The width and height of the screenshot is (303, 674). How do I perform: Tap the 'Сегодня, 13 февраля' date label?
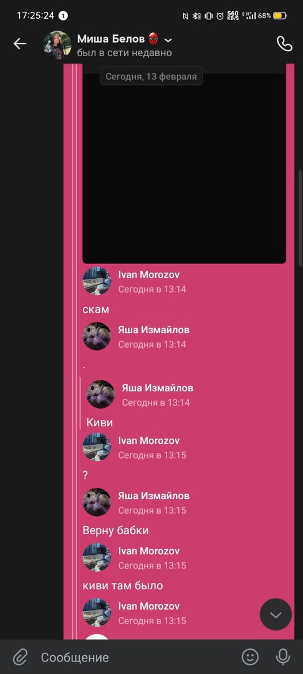(151, 77)
